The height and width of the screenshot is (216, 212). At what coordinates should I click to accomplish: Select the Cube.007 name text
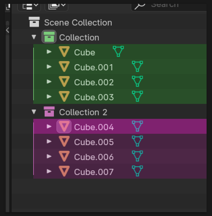click(x=94, y=172)
